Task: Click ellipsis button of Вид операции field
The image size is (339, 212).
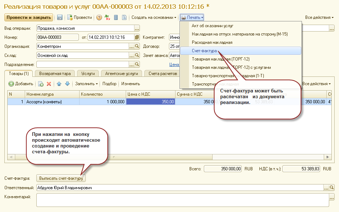Action: point(137,28)
